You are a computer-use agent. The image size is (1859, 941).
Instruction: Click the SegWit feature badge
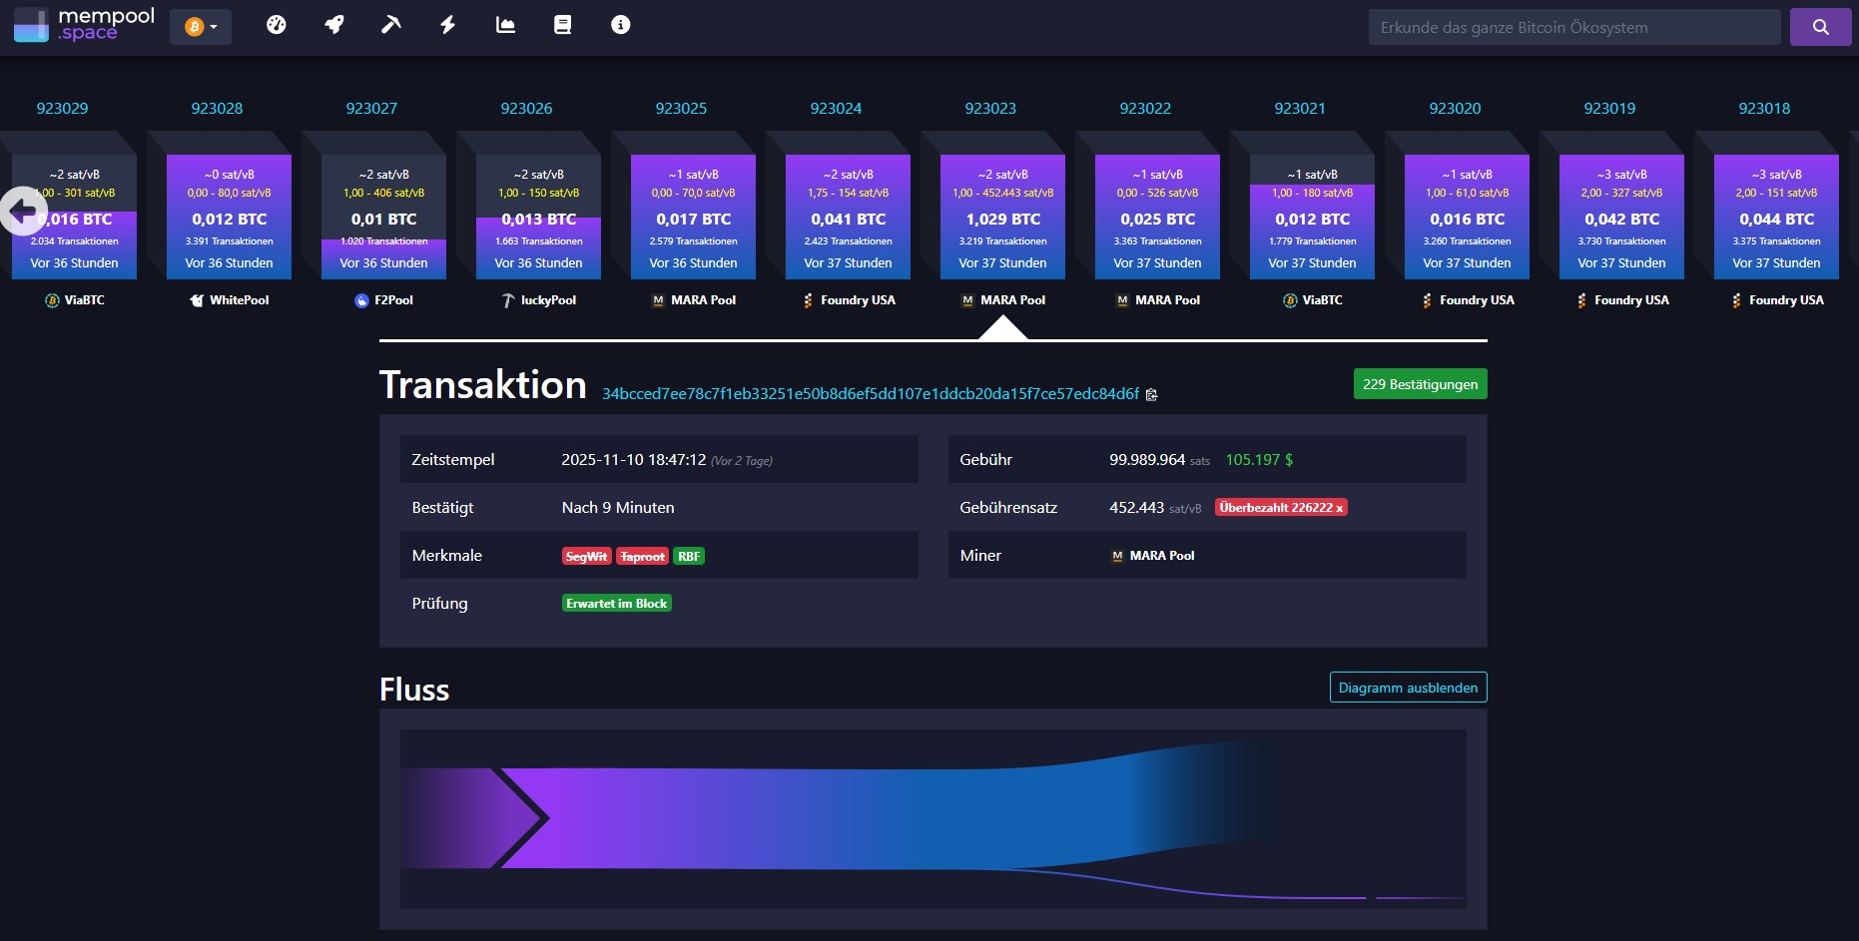coord(586,557)
